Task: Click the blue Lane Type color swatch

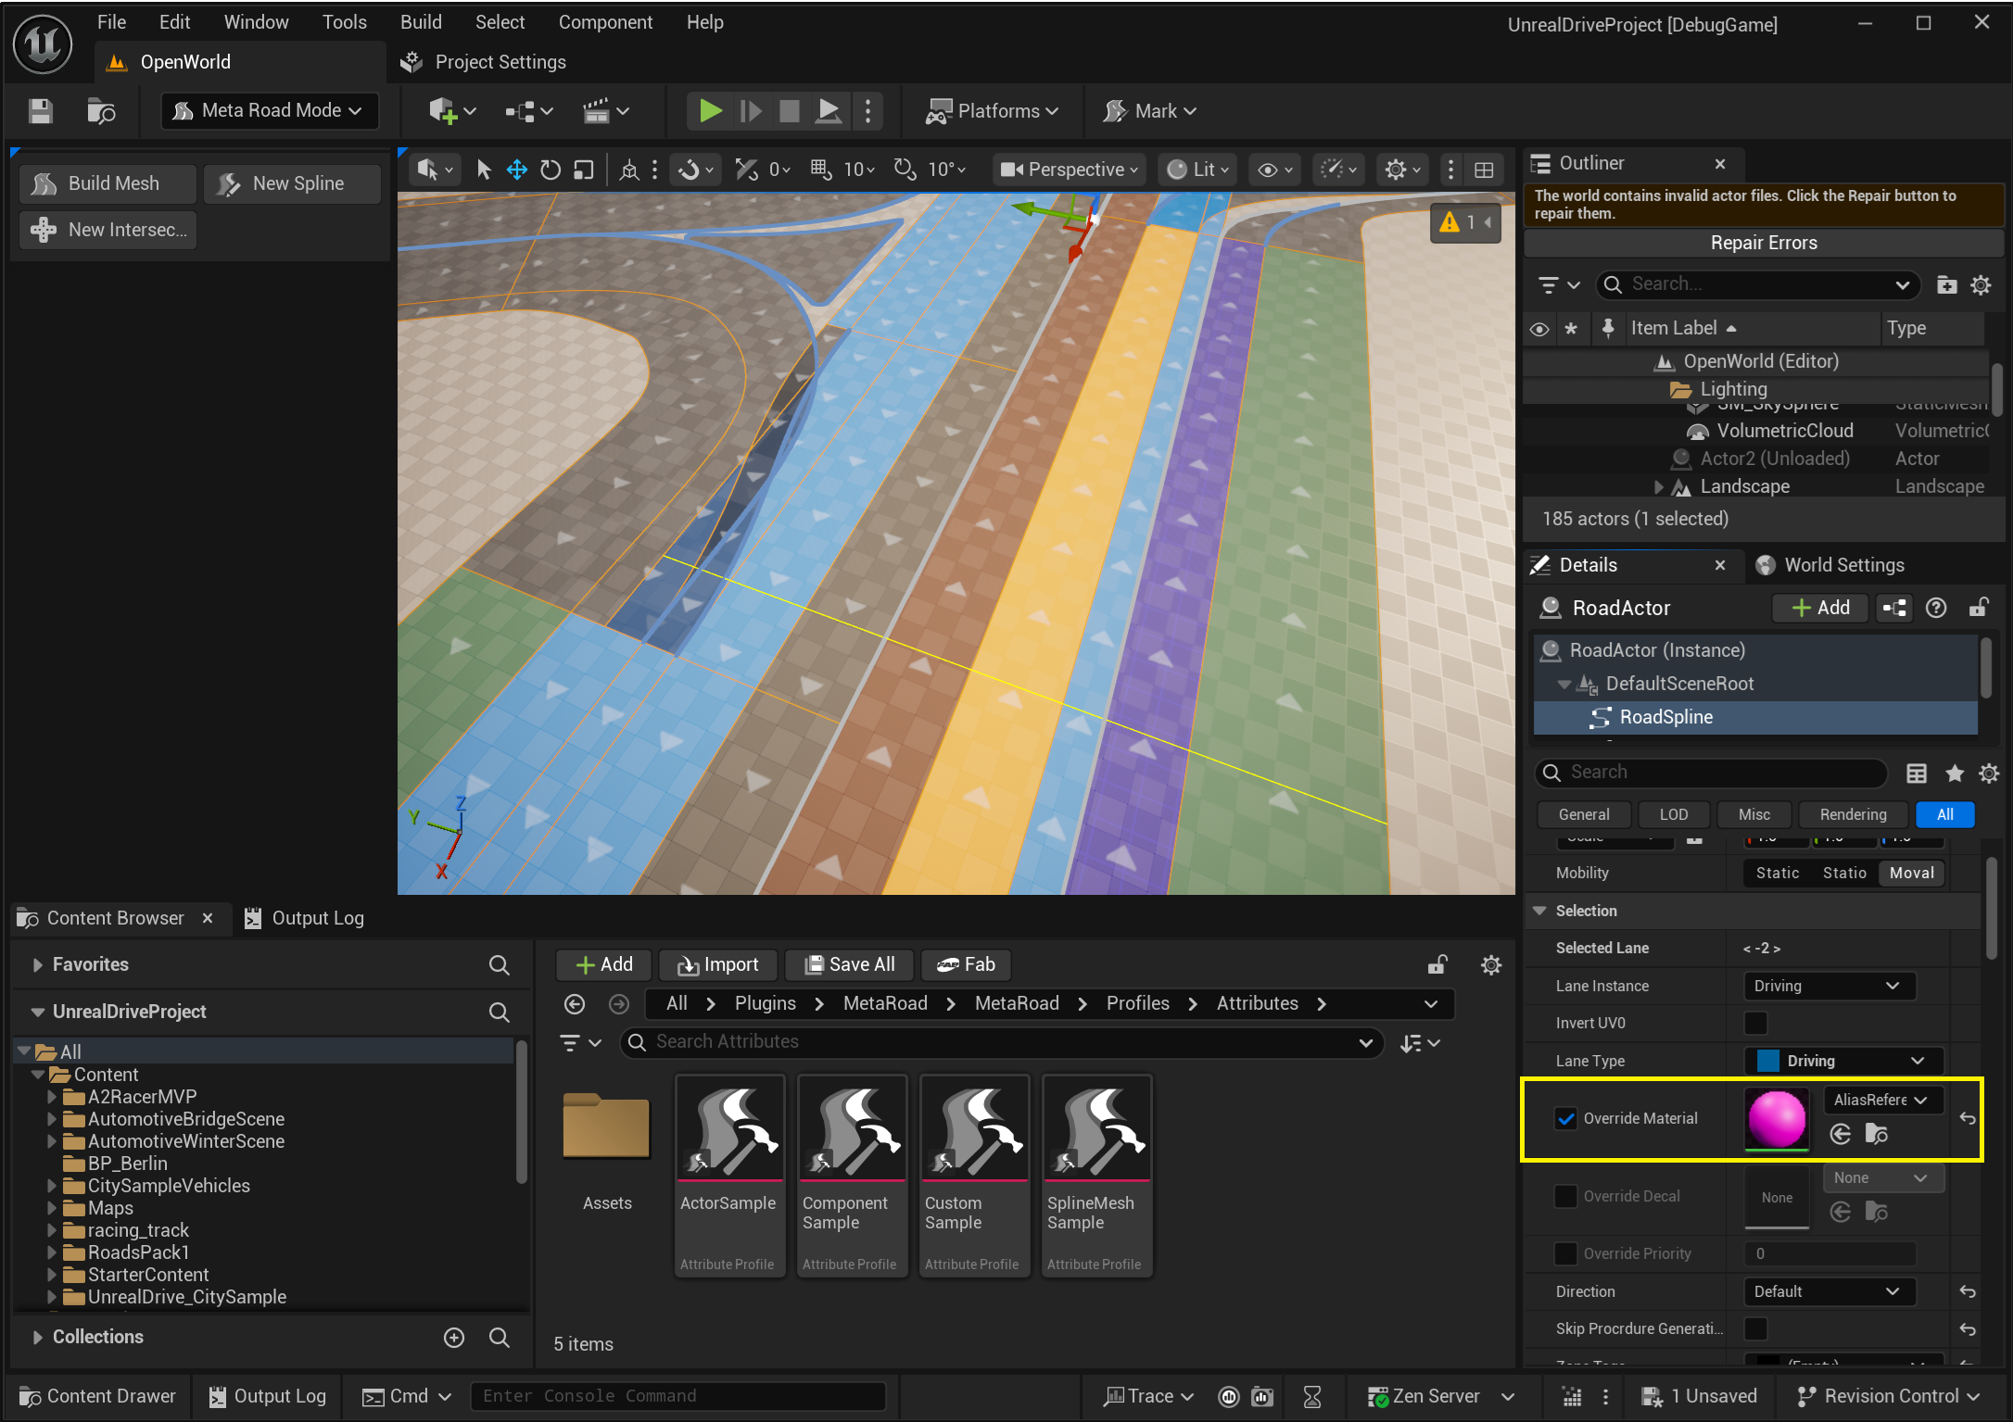Action: 1767,1062
